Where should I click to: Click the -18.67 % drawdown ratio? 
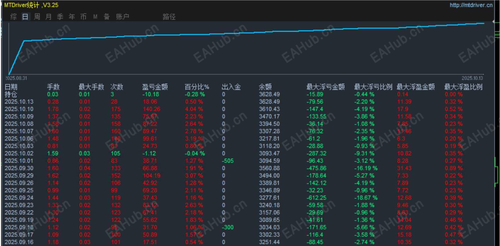pos(366,198)
